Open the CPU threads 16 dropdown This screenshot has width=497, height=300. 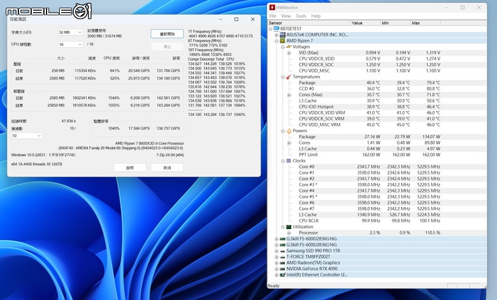click(70, 45)
